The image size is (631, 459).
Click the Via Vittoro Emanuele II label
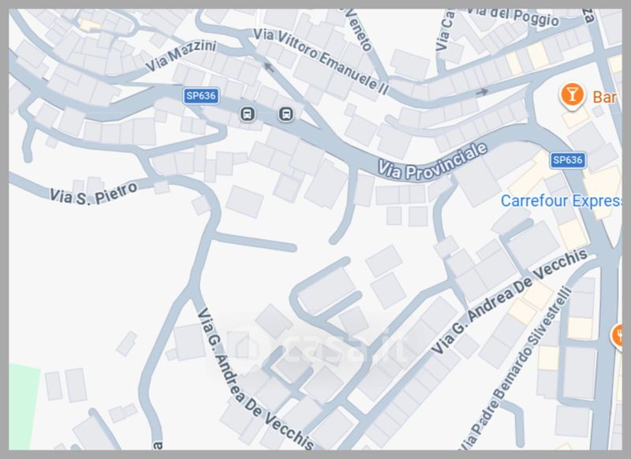click(322, 61)
